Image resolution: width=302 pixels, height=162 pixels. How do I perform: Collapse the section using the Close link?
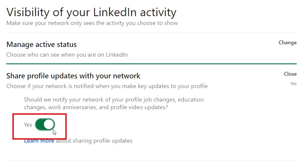point(290,74)
